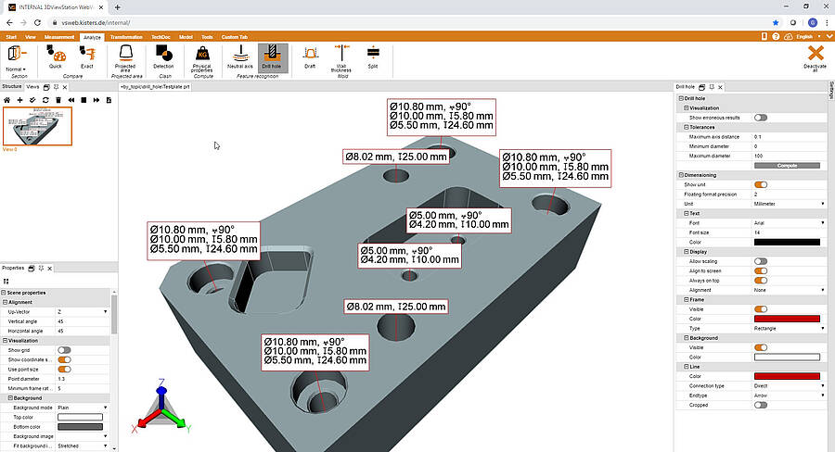Change the red Frame Color swatch

(x=787, y=319)
